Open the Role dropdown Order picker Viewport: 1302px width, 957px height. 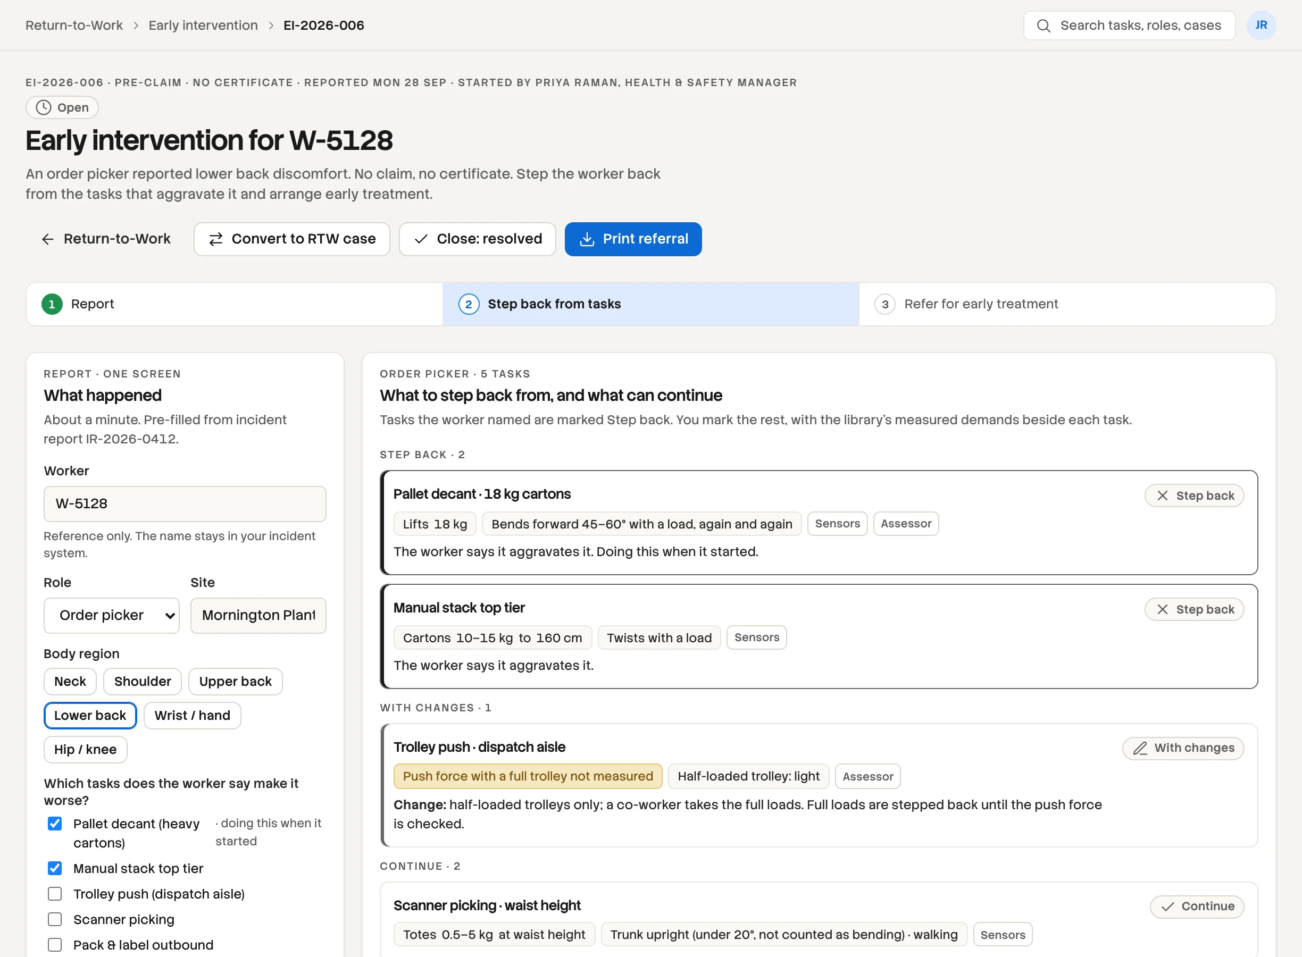[x=111, y=615]
